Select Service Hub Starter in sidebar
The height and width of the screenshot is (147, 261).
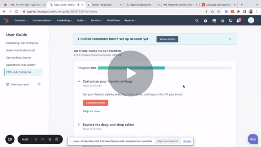click(18, 58)
